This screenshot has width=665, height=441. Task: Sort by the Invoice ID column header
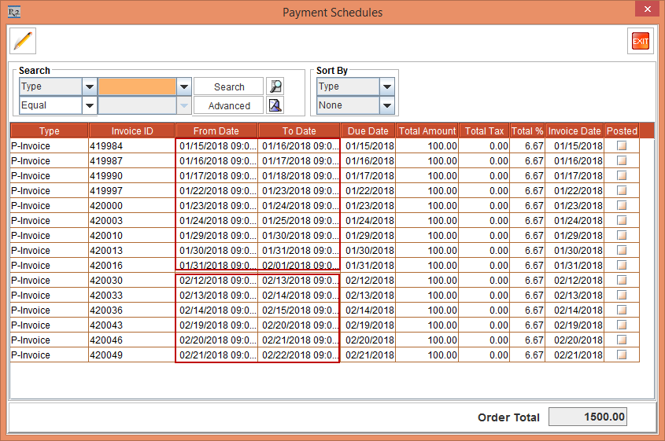[131, 131]
